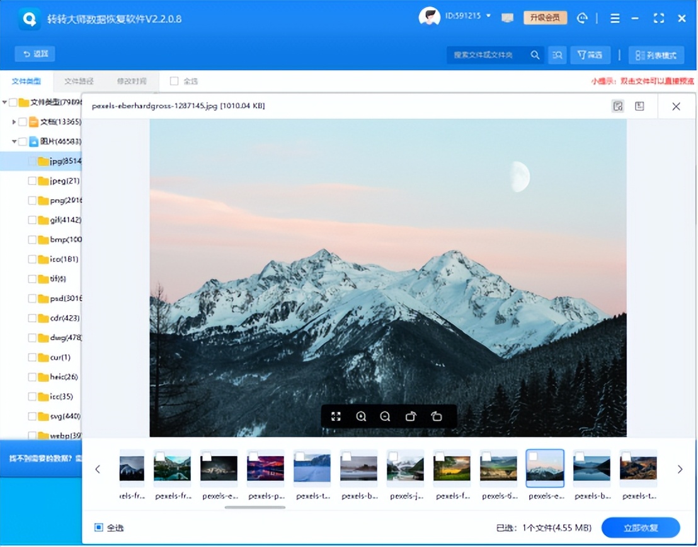Screen dimensions: 698x547
Task: Open the customer service headset icon
Action: 582,18
